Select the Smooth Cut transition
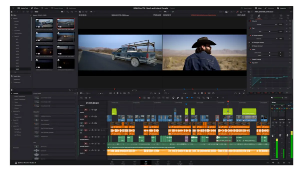Viewport: 300px width, 169px height. pyautogui.click(x=54, y=137)
